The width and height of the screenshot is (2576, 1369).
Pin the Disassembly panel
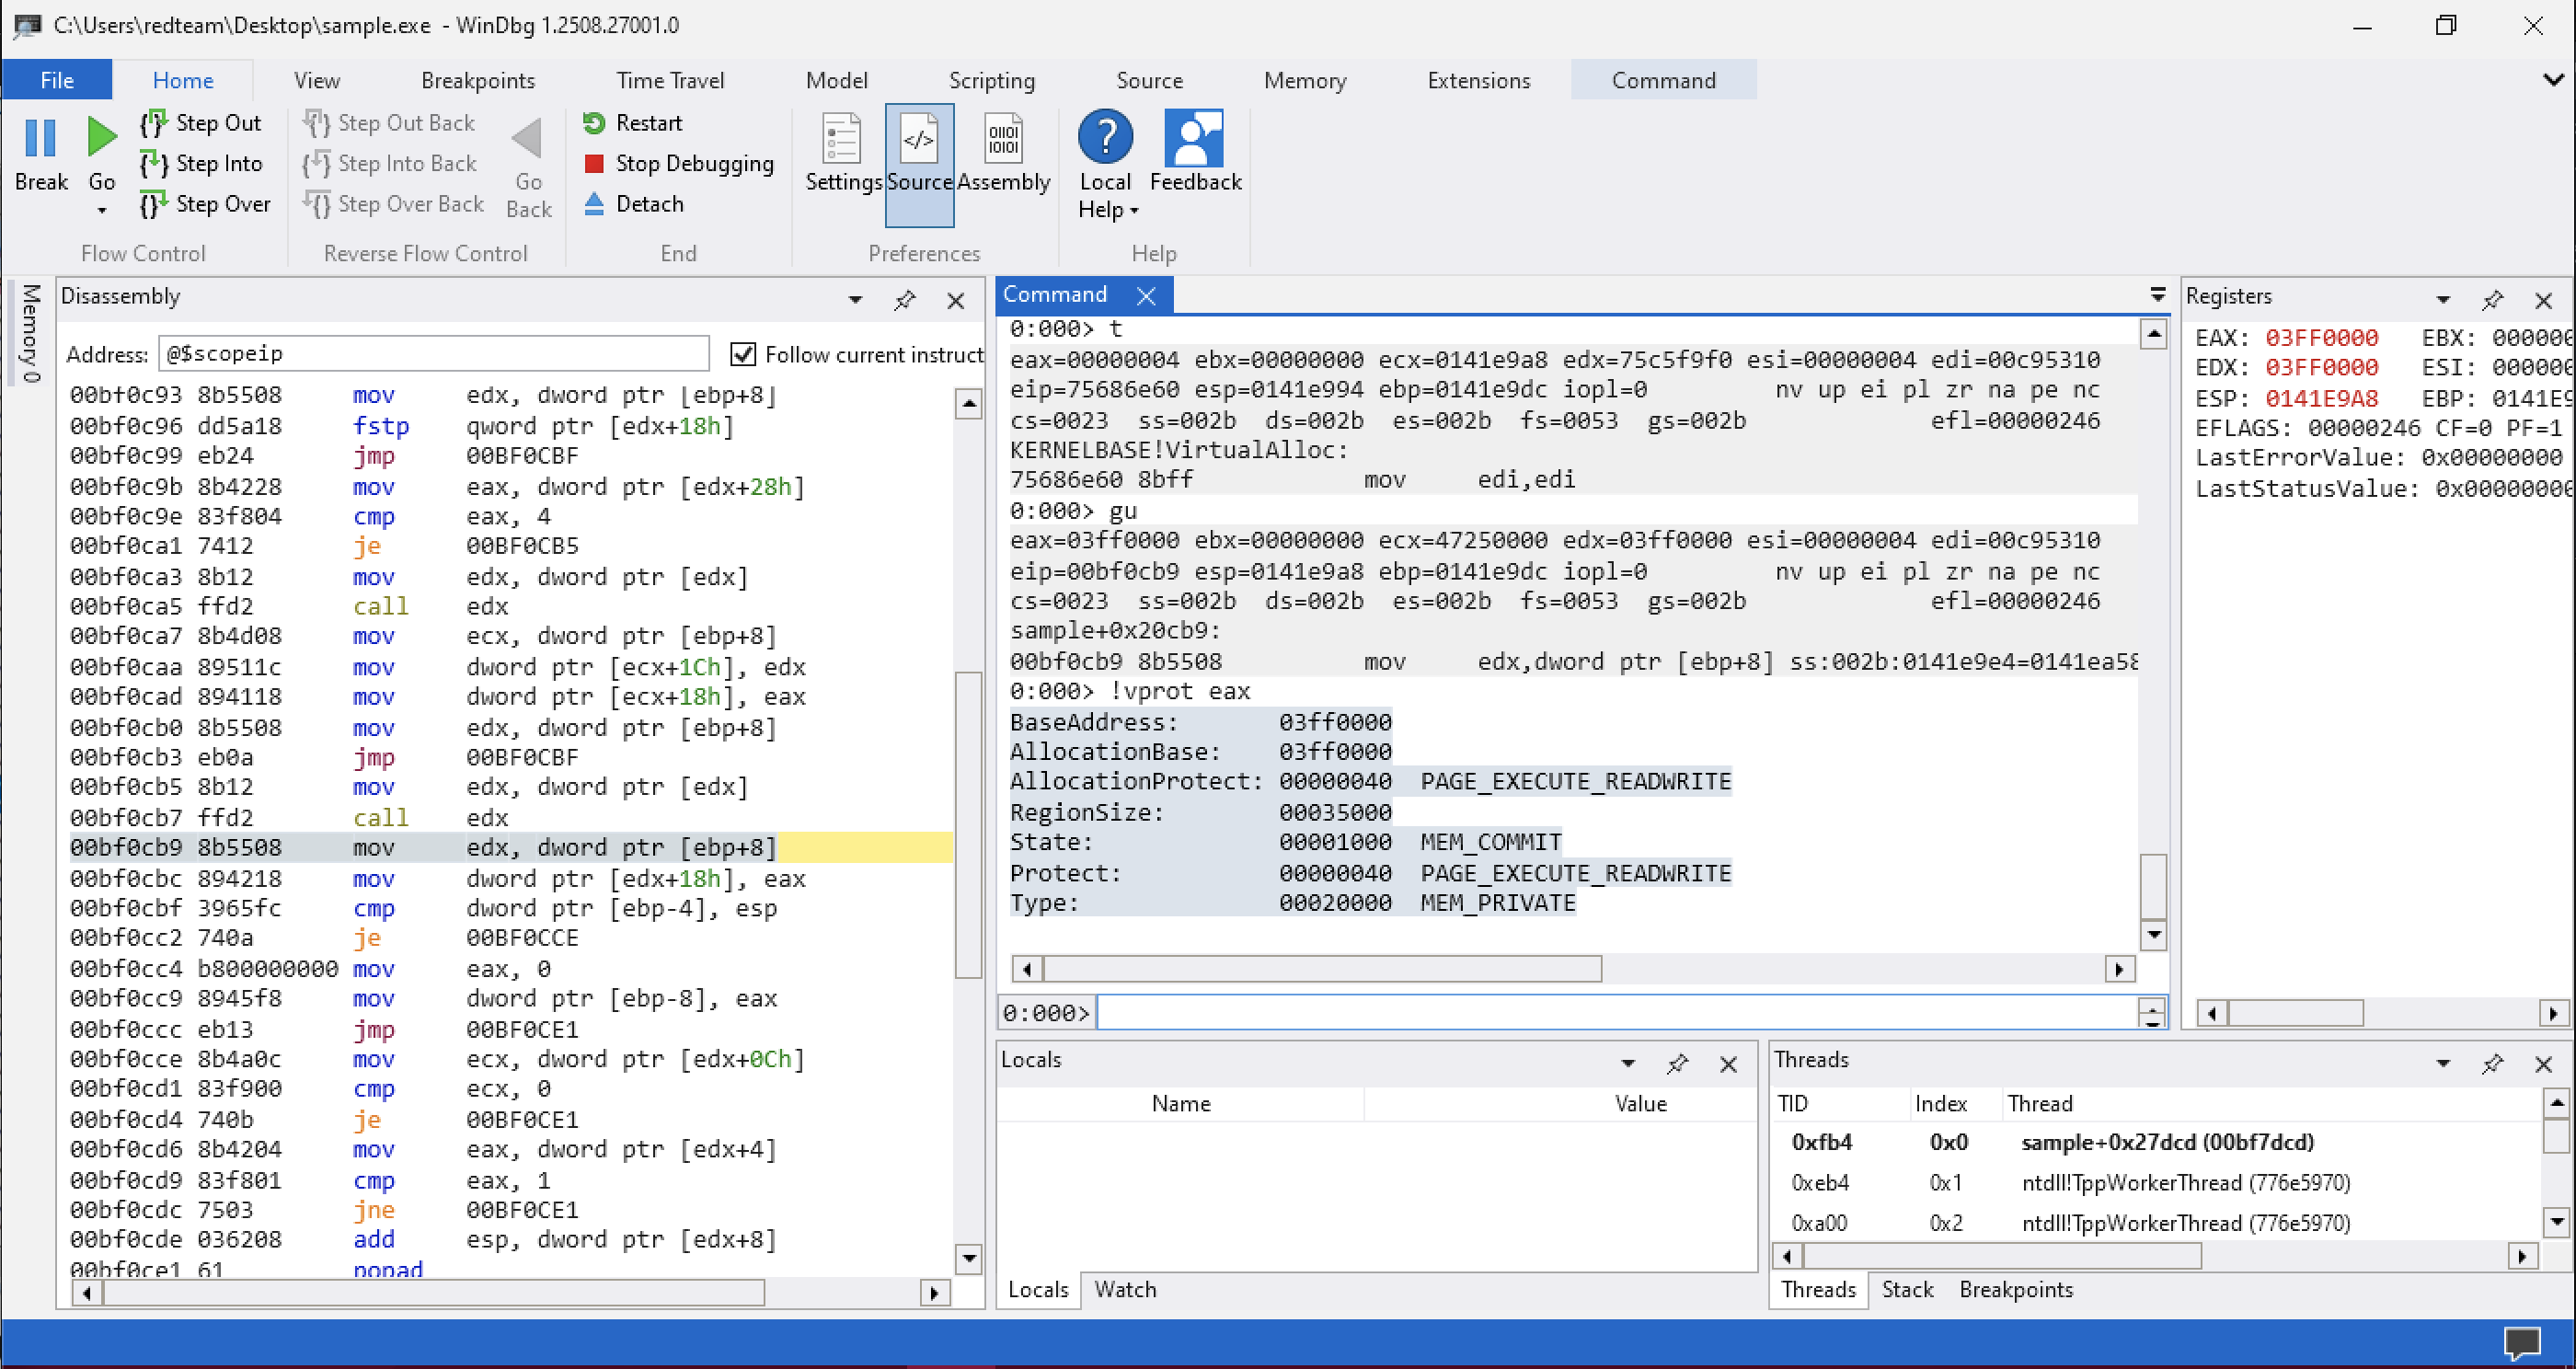905,300
